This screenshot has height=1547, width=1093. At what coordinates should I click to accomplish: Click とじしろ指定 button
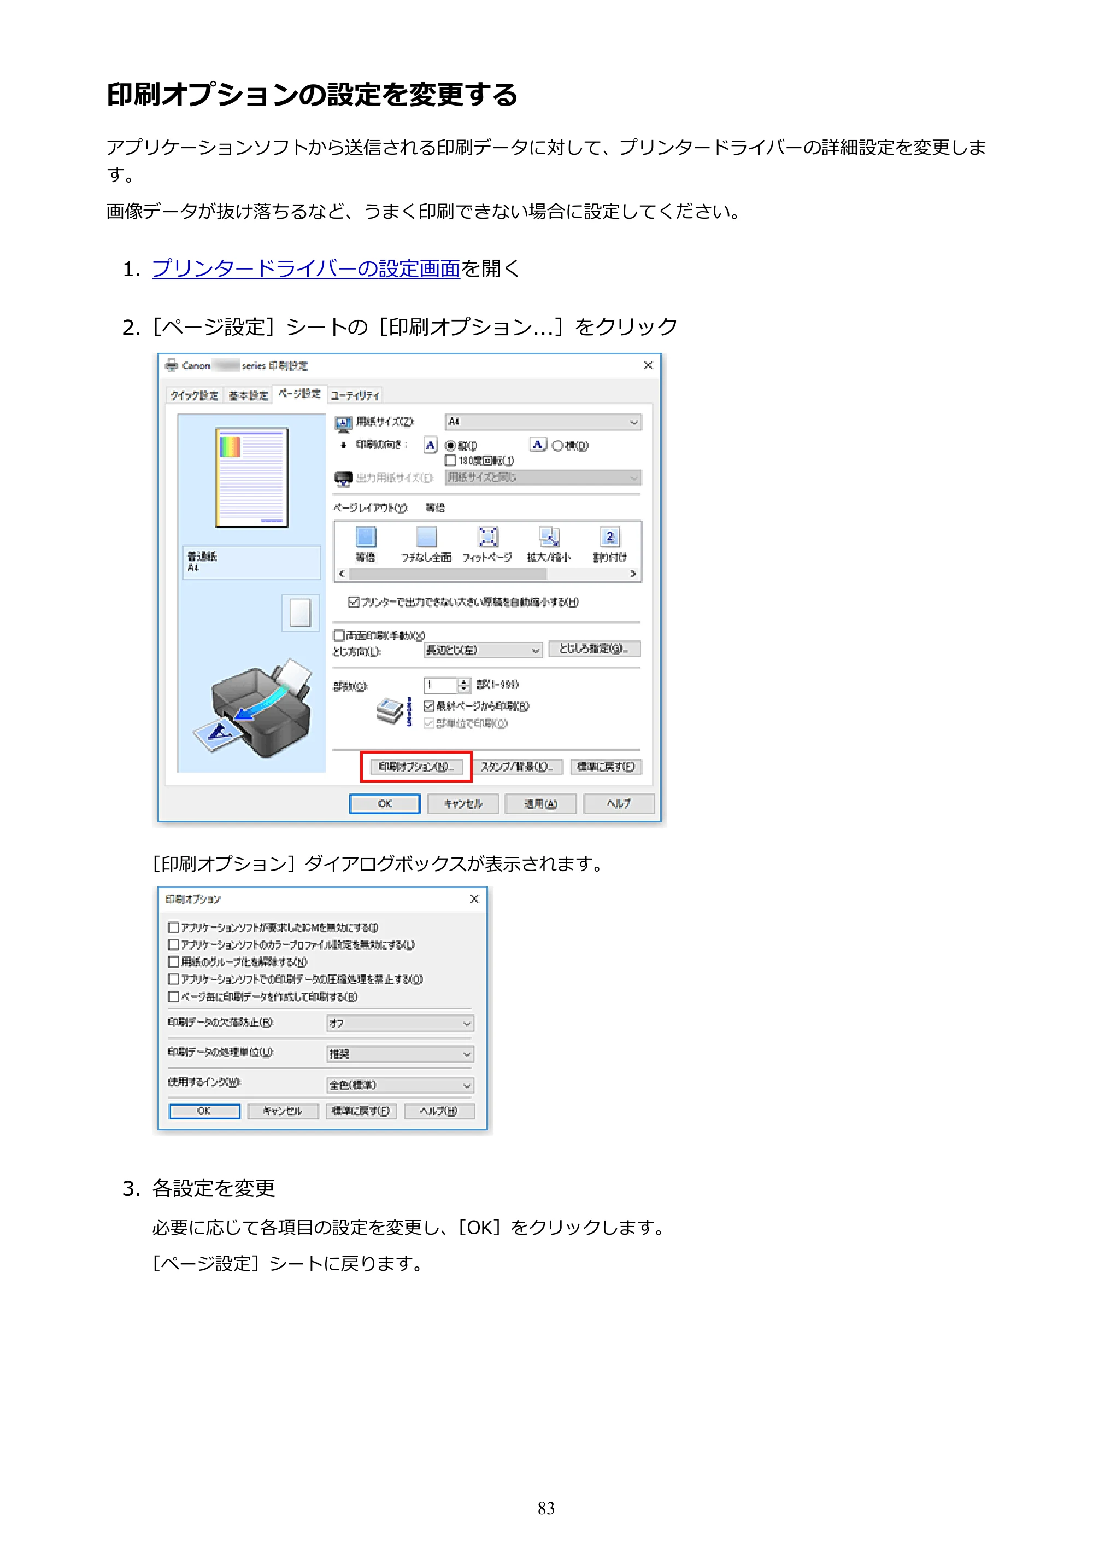pos(594,648)
